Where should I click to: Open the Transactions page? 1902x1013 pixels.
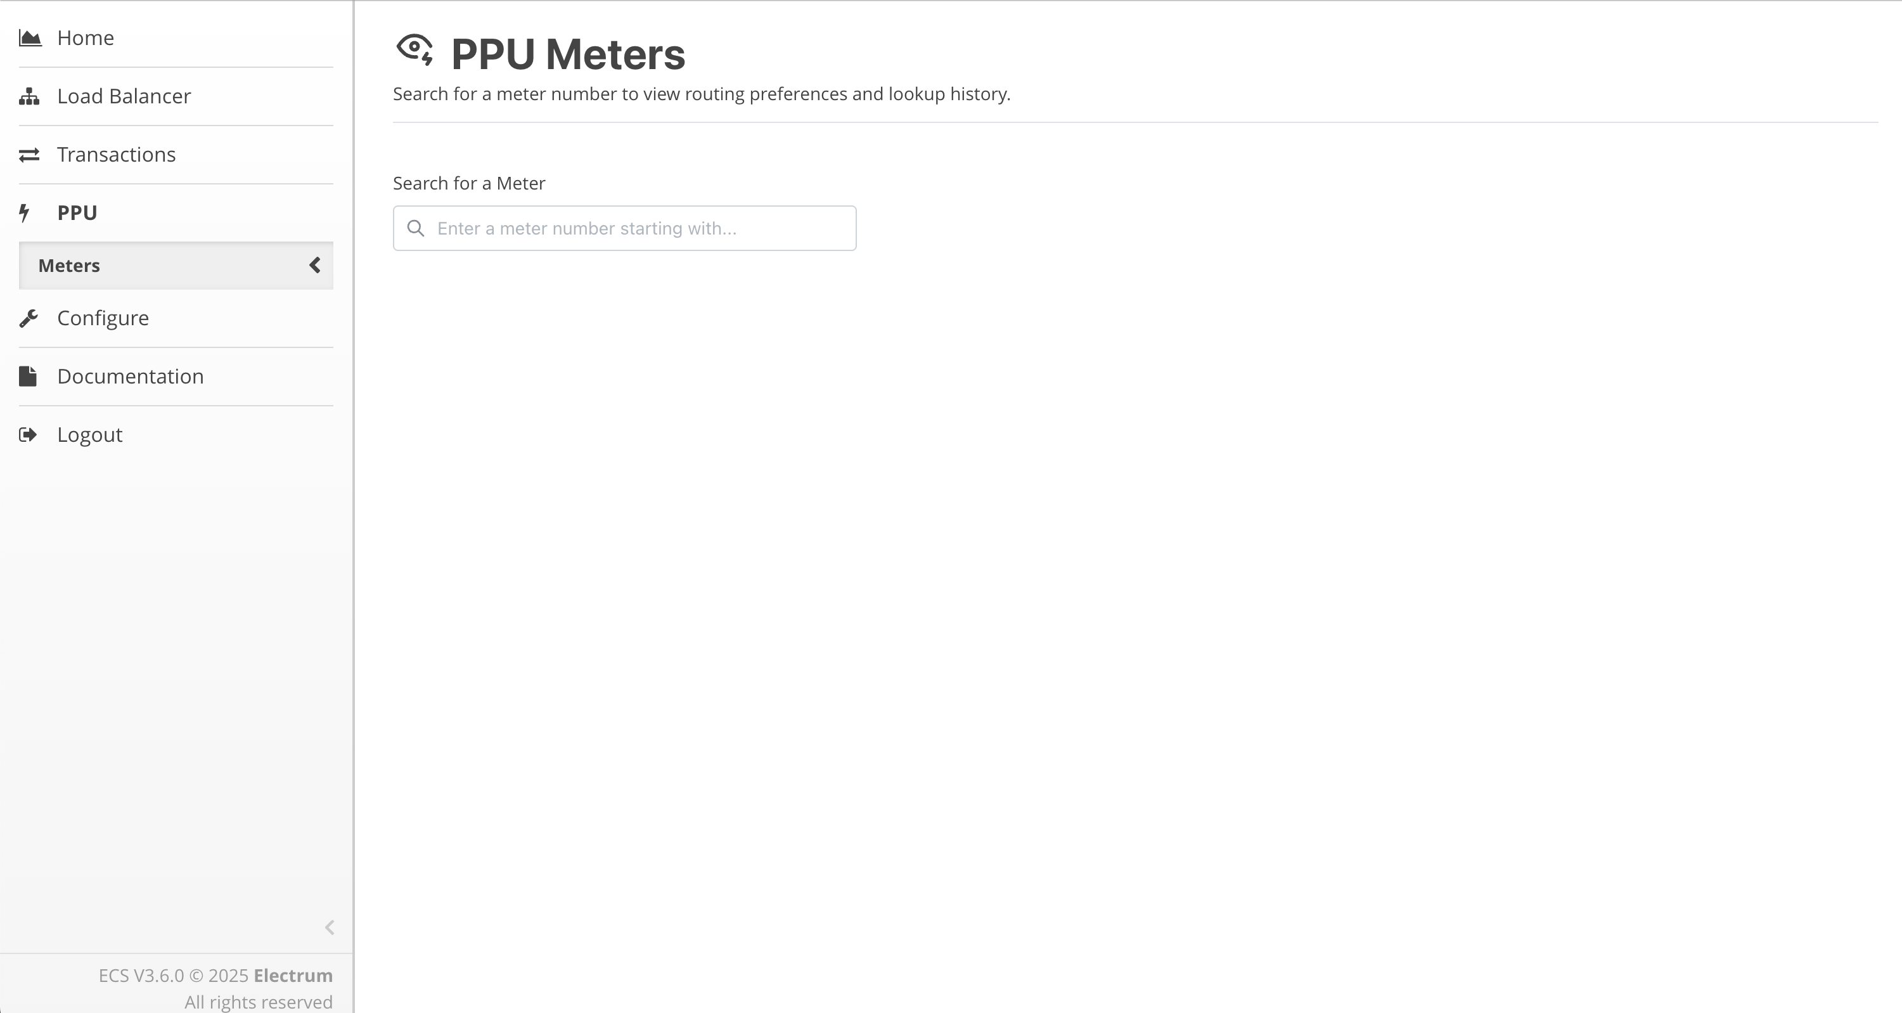tap(117, 154)
